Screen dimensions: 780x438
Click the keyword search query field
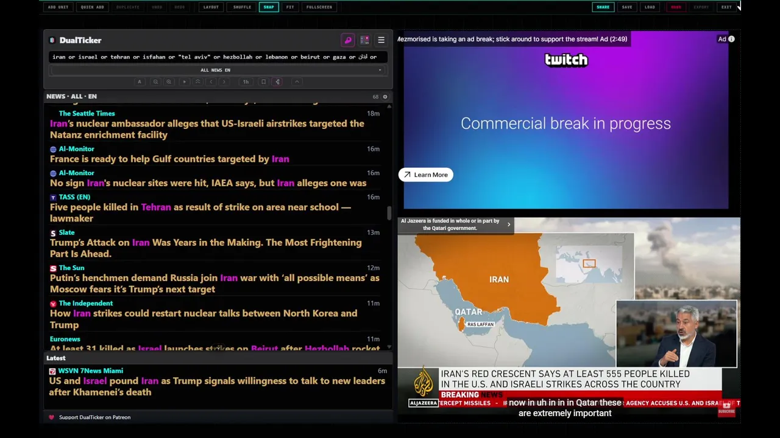pyautogui.click(x=218, y=57)
